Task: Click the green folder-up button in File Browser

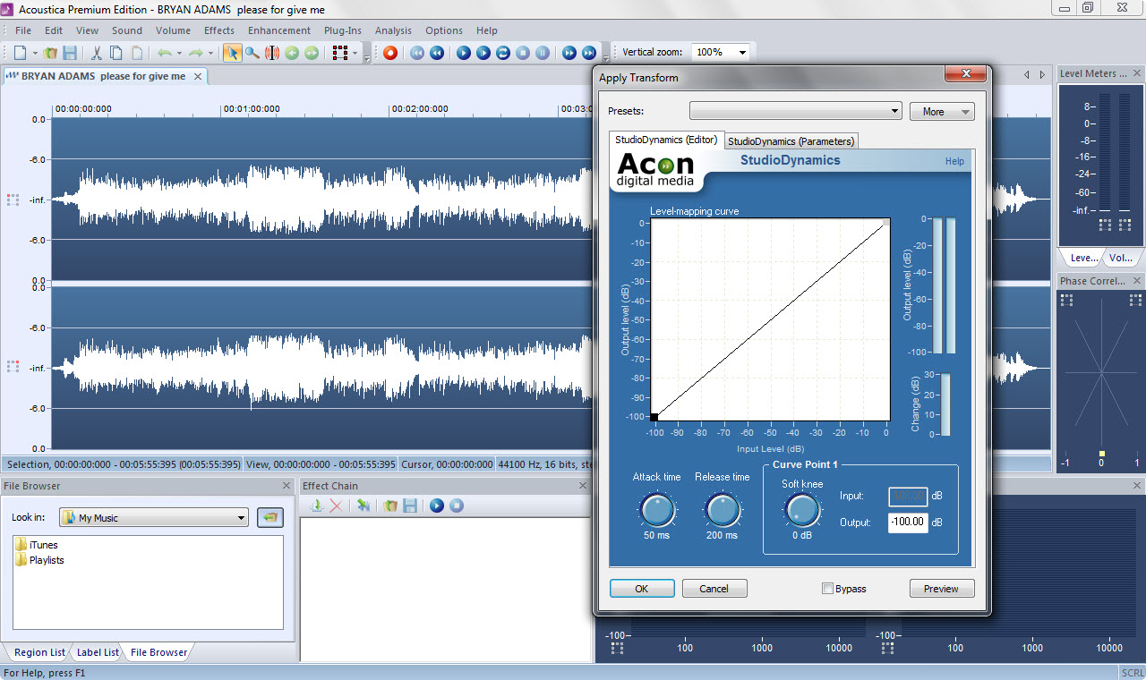Action: coord(269,517)
